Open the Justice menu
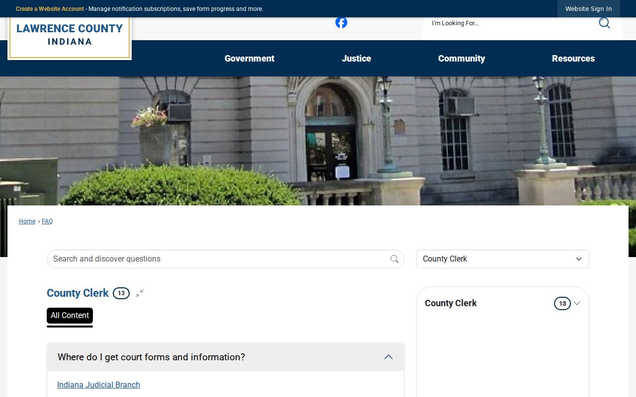The width and height of the screenshot is (636, 397). (356, 59)
